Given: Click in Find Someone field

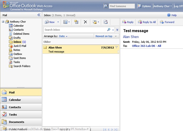Looking at the screenshot, I should tap(122, 6).
